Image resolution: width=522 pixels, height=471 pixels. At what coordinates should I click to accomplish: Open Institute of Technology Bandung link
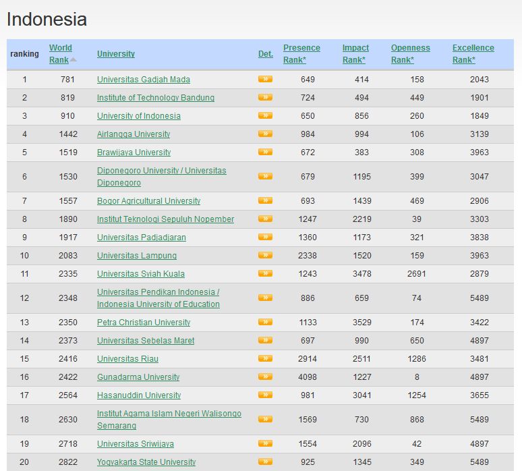pyautogui.click(x=156, y=98)
